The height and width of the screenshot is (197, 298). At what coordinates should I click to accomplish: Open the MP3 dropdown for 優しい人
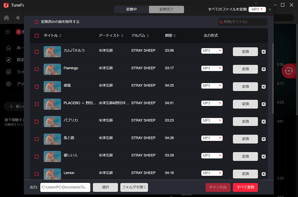[x=212, y=155]
